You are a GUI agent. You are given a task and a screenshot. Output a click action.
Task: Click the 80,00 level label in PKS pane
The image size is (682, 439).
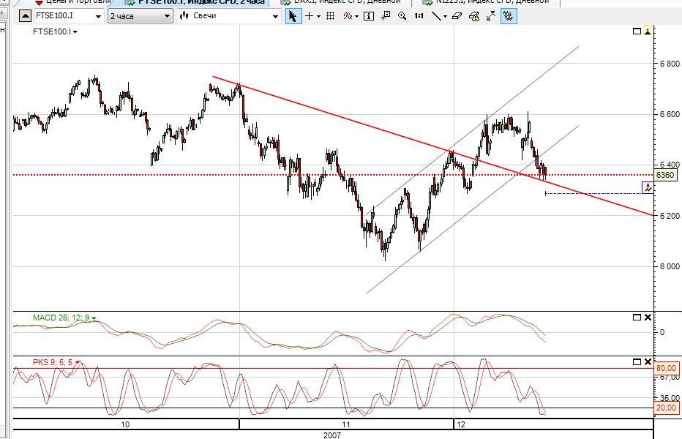pyautogui.click(x=666, y=368)
